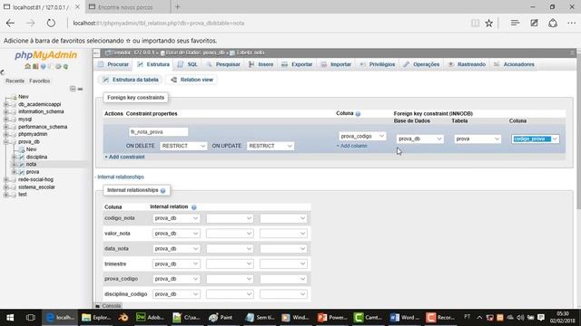
Task: Expand sistema_escolar database node
Action: pyautogui.click(x=6, y=187)
